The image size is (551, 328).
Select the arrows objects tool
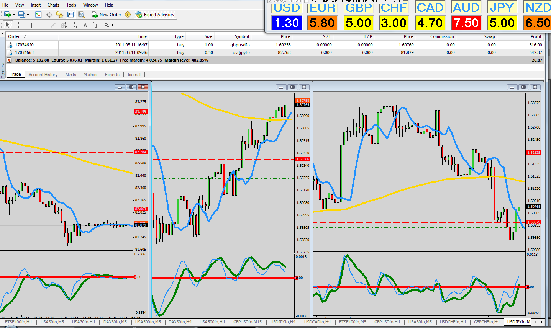point(107,25)
